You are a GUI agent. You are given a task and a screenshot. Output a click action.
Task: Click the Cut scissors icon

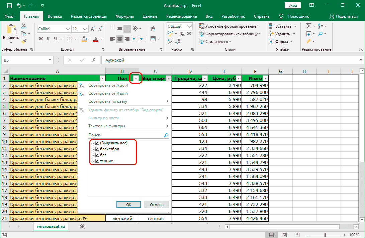tap(24, 26)
